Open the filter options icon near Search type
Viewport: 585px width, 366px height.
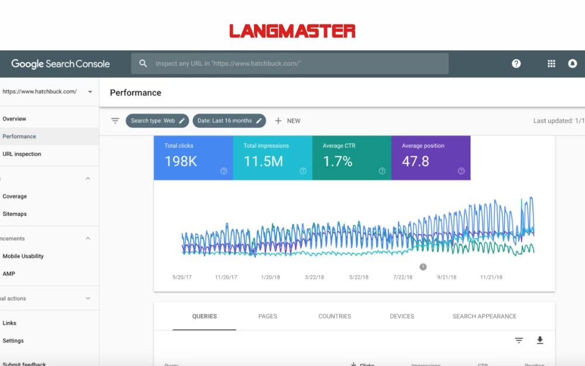point(115,121)
